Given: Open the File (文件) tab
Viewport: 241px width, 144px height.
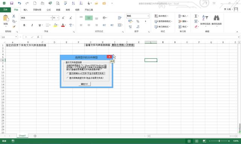Looking at the screenshot, I should pos(5,10).
